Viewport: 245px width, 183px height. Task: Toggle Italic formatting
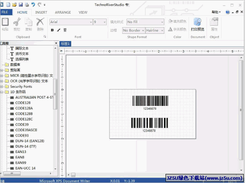58,30
